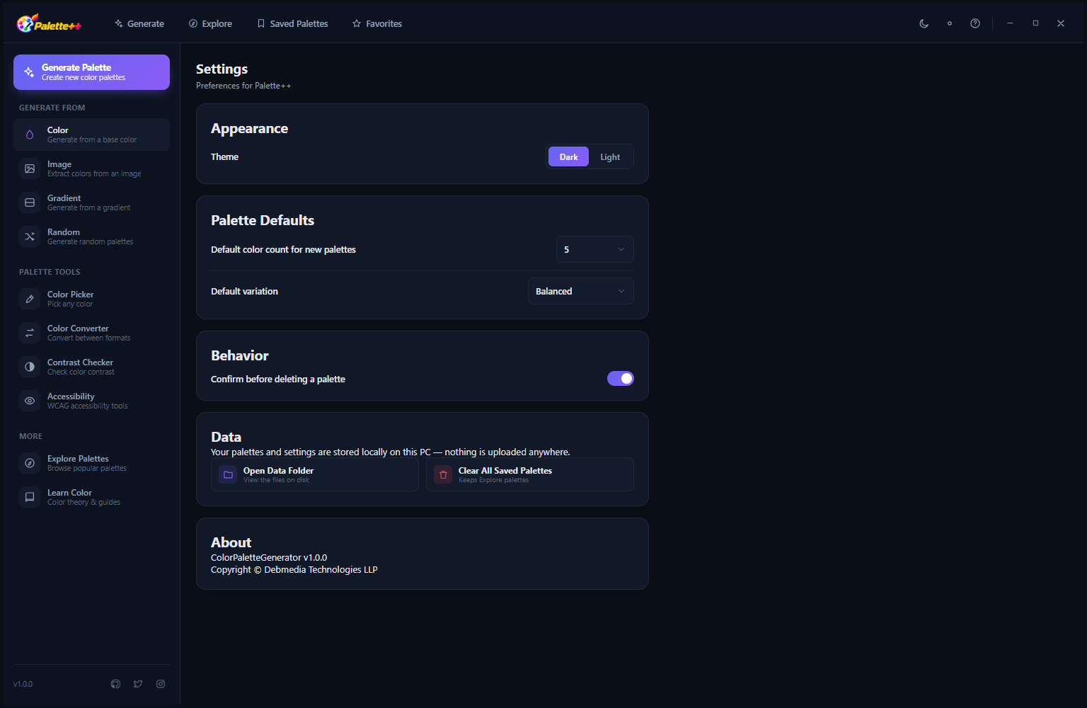Open settings via small circle icon
Image resolution: width=1087 pixels, height=708 pixels.
(x=949, y=23)
